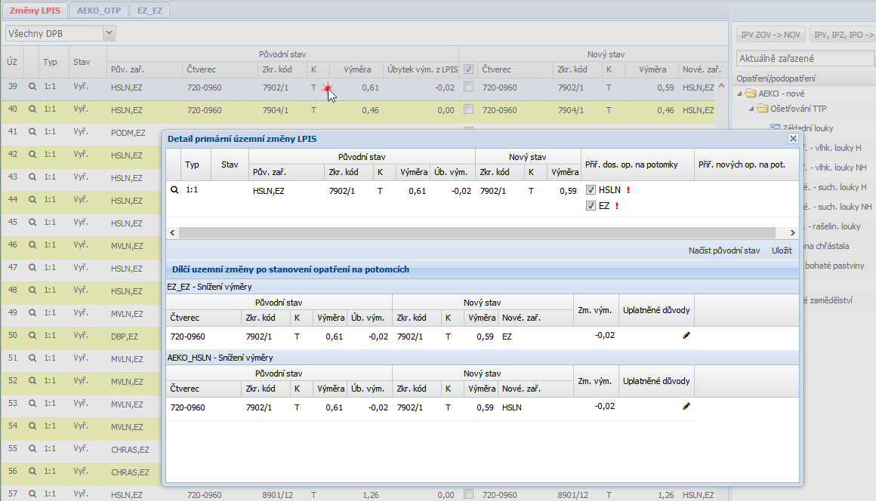This screenshot has height=501, width=876.
Task: Open detail magnifier for row 42
Action: pyautogui.click(x=32, y=155)
